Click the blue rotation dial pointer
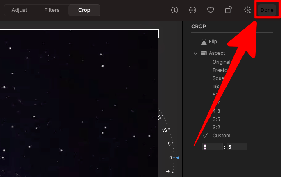 pyautogui.click(x=177, y=157)
